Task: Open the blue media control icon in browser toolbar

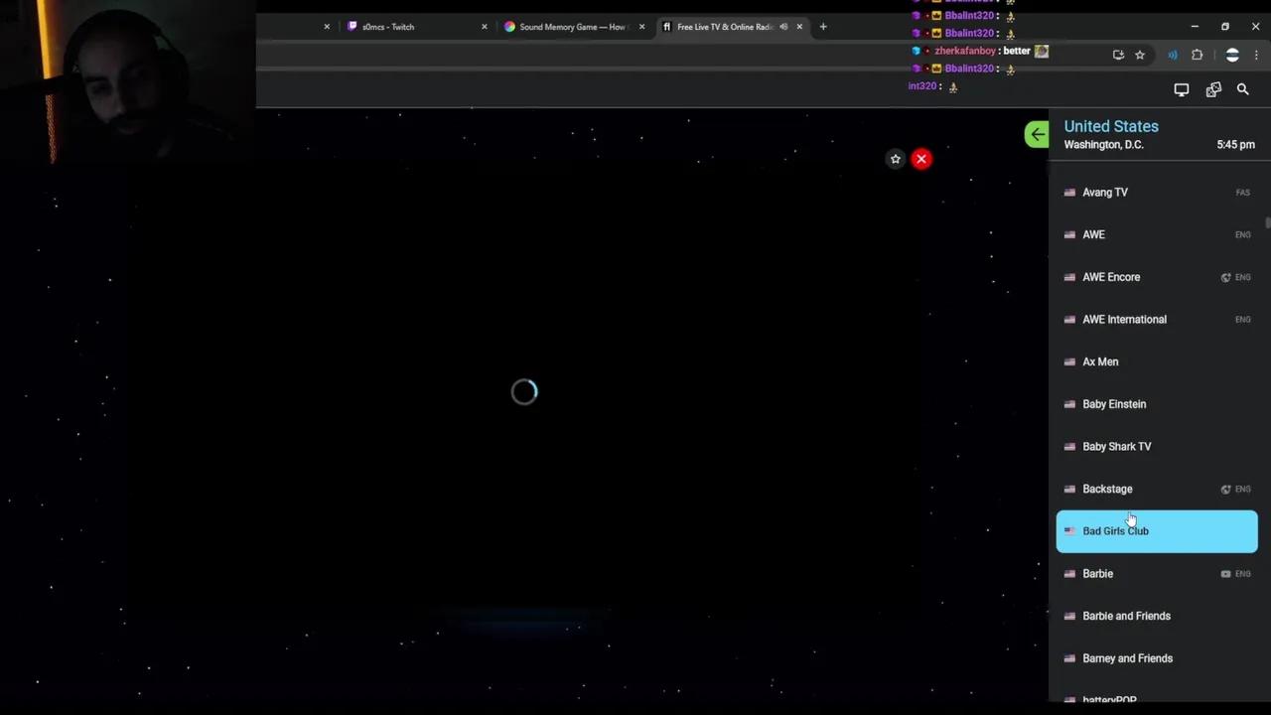Action: [1173, 56]
